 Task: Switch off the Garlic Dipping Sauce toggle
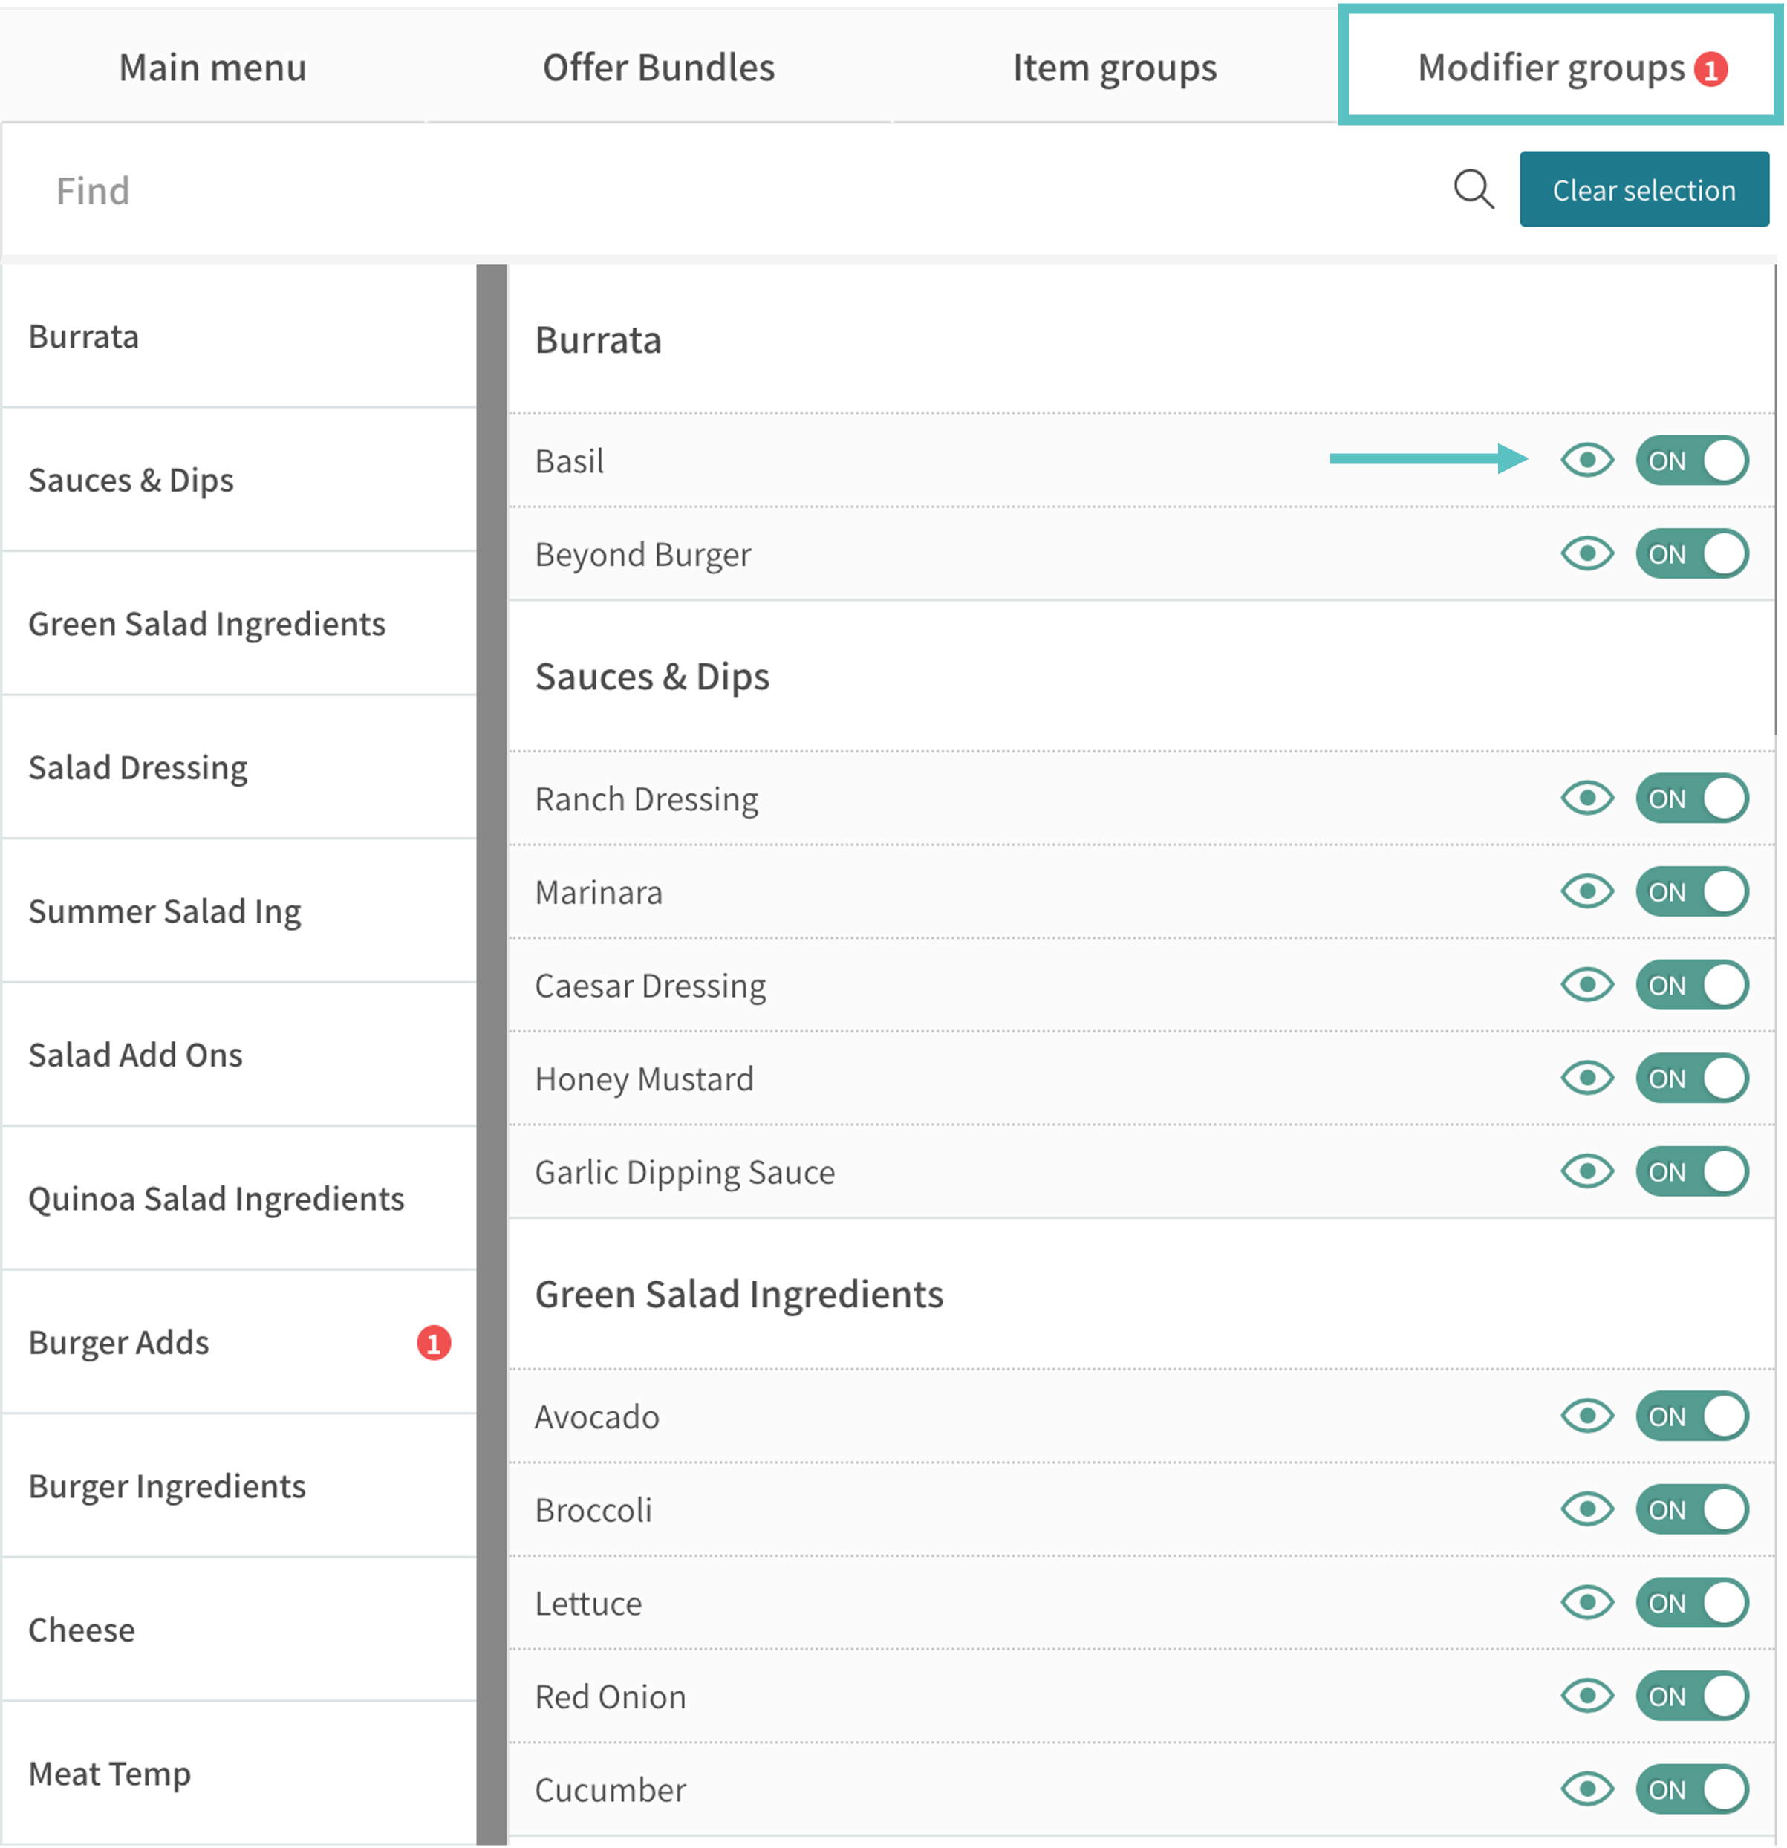tap(1692, 1172)
